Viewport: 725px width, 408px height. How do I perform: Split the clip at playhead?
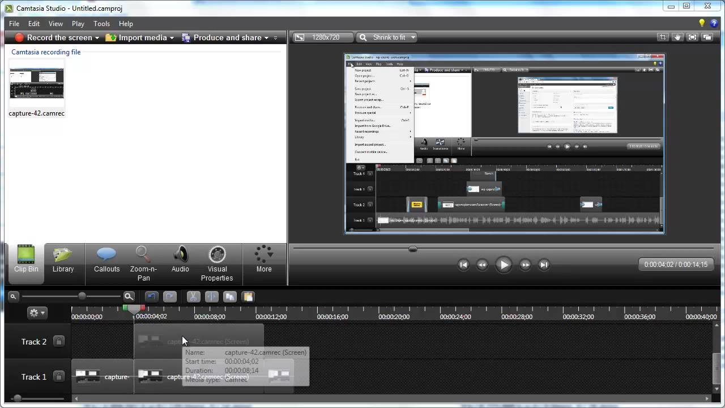pyautogui.click(x=211, y=296)
